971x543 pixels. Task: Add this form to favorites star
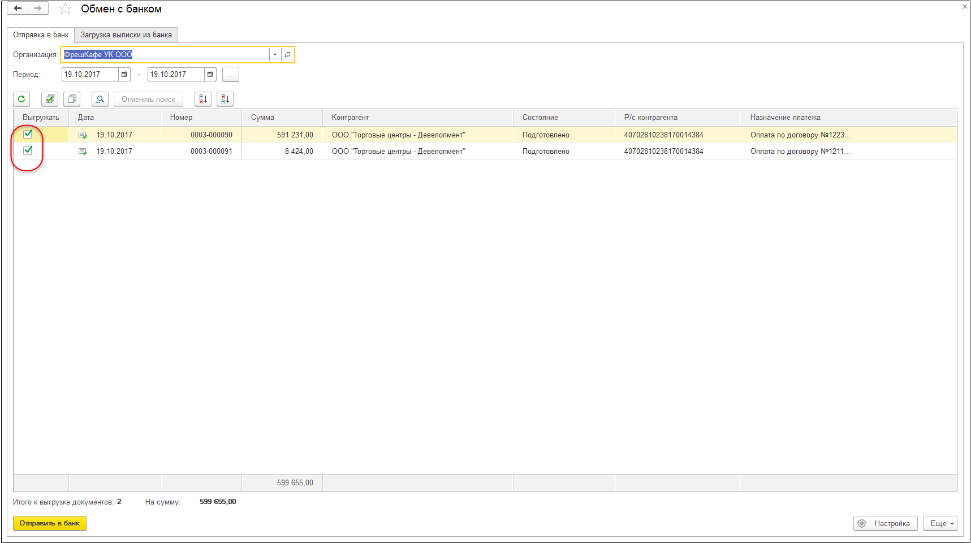66,9
